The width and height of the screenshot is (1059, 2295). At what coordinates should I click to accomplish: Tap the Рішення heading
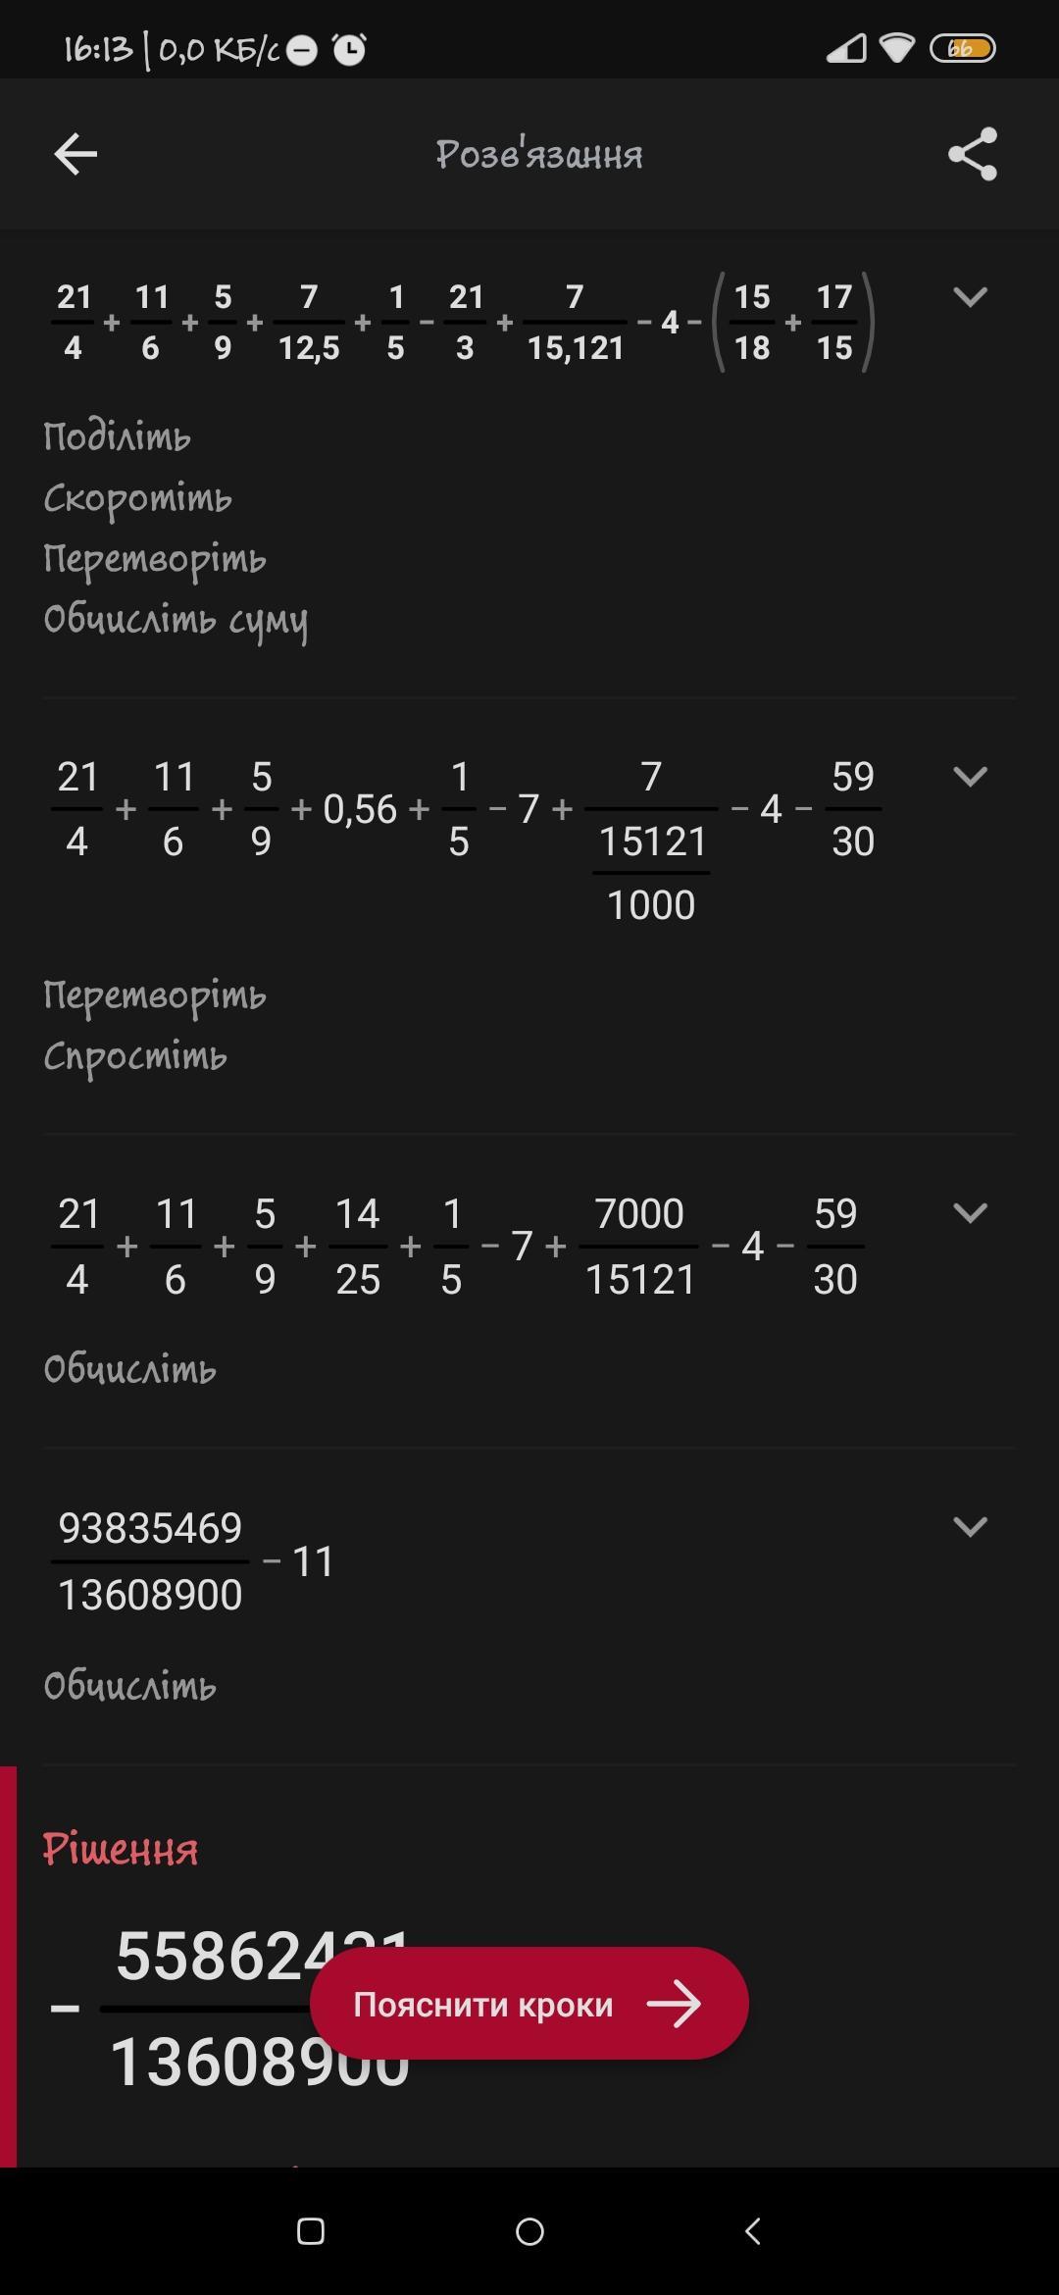(x=121, y=1850)
